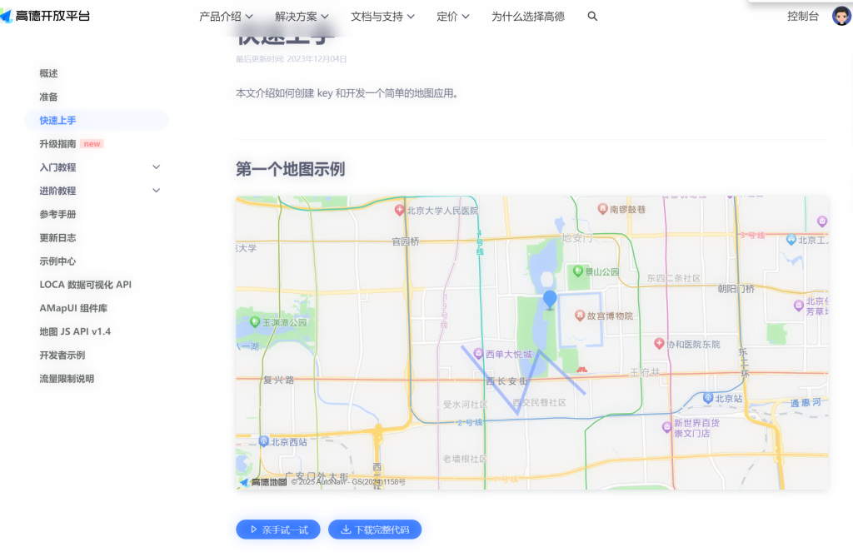The width and height of the screenshot is (853, 557).
Task: Open 更新日志 in the sidebar
Action: pyautogui.click(x=57, y=238)
